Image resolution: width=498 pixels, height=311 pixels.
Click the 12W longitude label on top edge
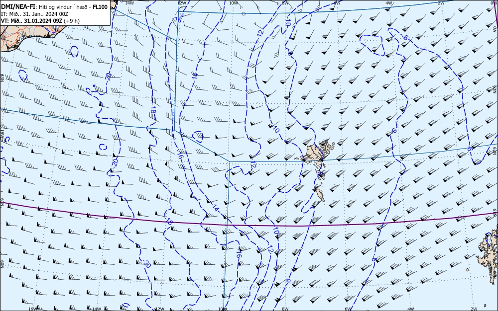181,3
